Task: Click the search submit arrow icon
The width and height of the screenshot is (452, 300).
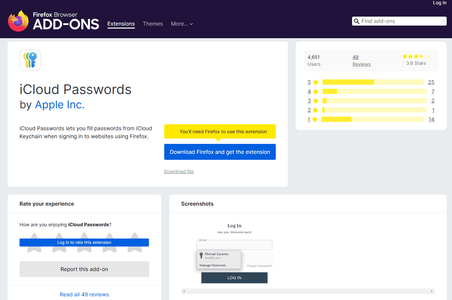Action: tap(442, 21)
